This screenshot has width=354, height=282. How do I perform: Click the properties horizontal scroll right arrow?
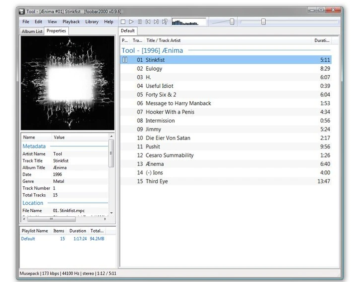click(105, 219)
